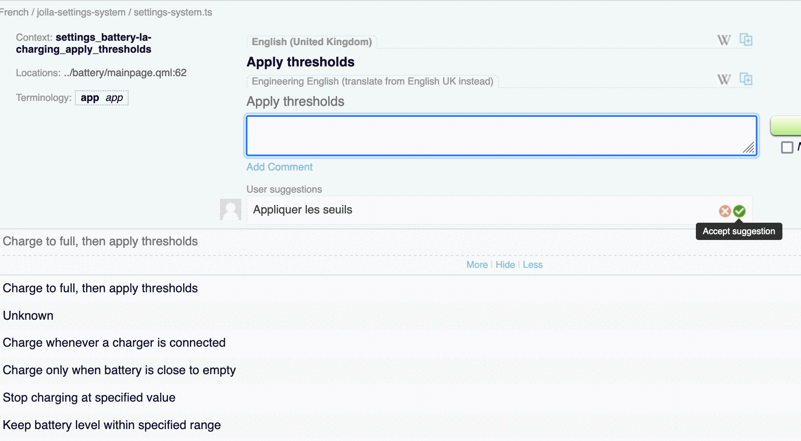
Task: Show more context rows with More
Action: 477,265
